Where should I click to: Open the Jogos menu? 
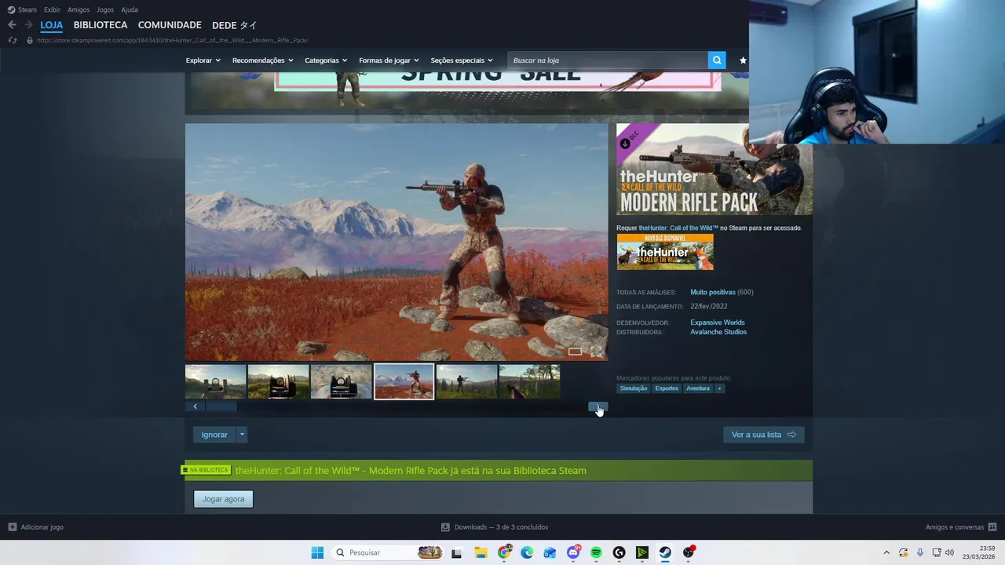pos(105,9)
